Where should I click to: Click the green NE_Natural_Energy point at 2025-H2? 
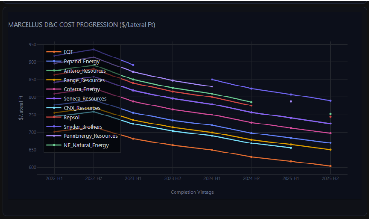coord(330,114)
